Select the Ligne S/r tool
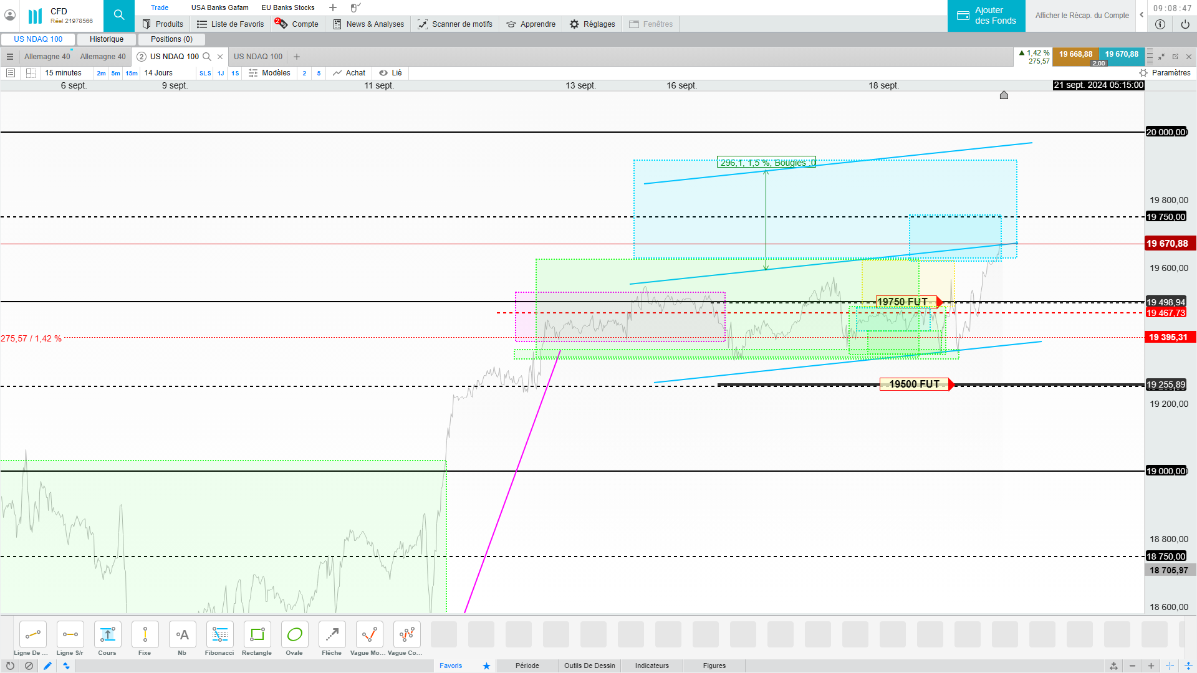1197x673 pixels. (70, 635)
